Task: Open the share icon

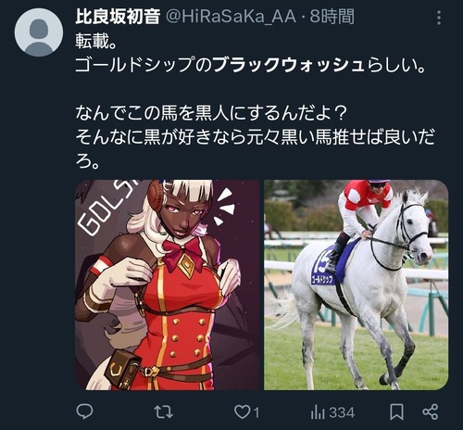Action: [x=431, y=411]
